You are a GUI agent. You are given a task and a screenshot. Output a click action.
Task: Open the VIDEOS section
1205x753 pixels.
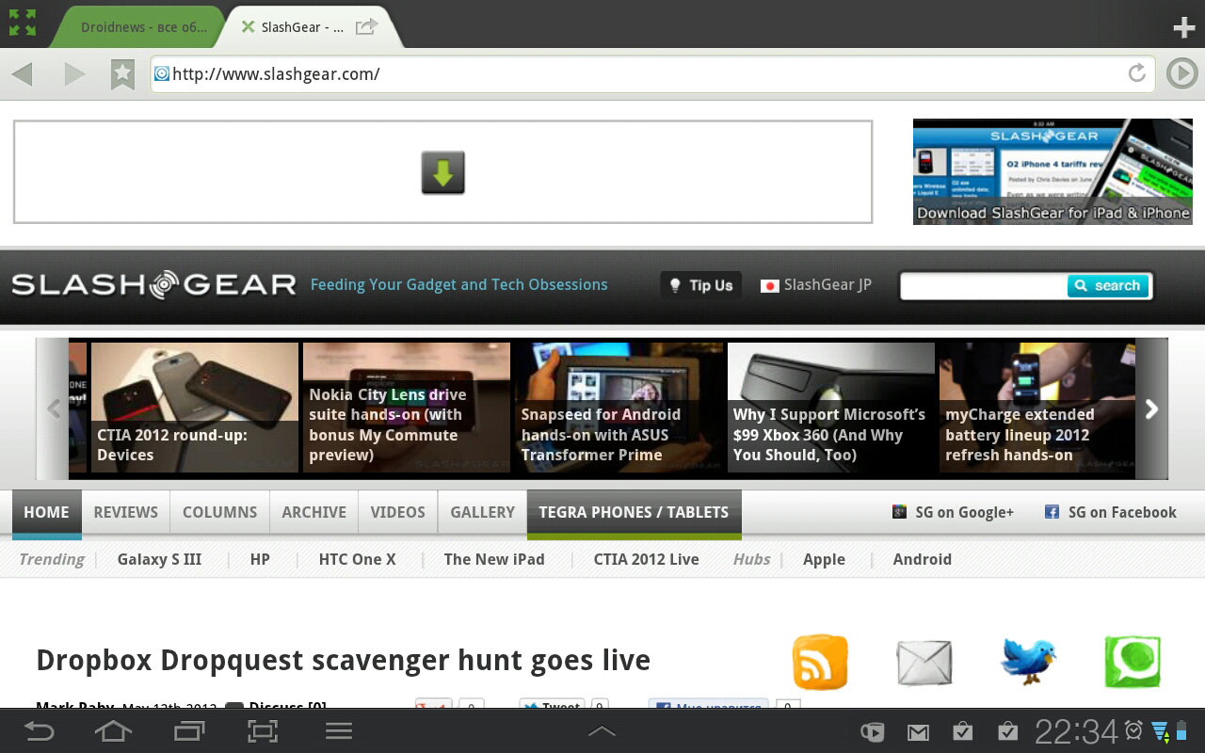coord(397,513)
